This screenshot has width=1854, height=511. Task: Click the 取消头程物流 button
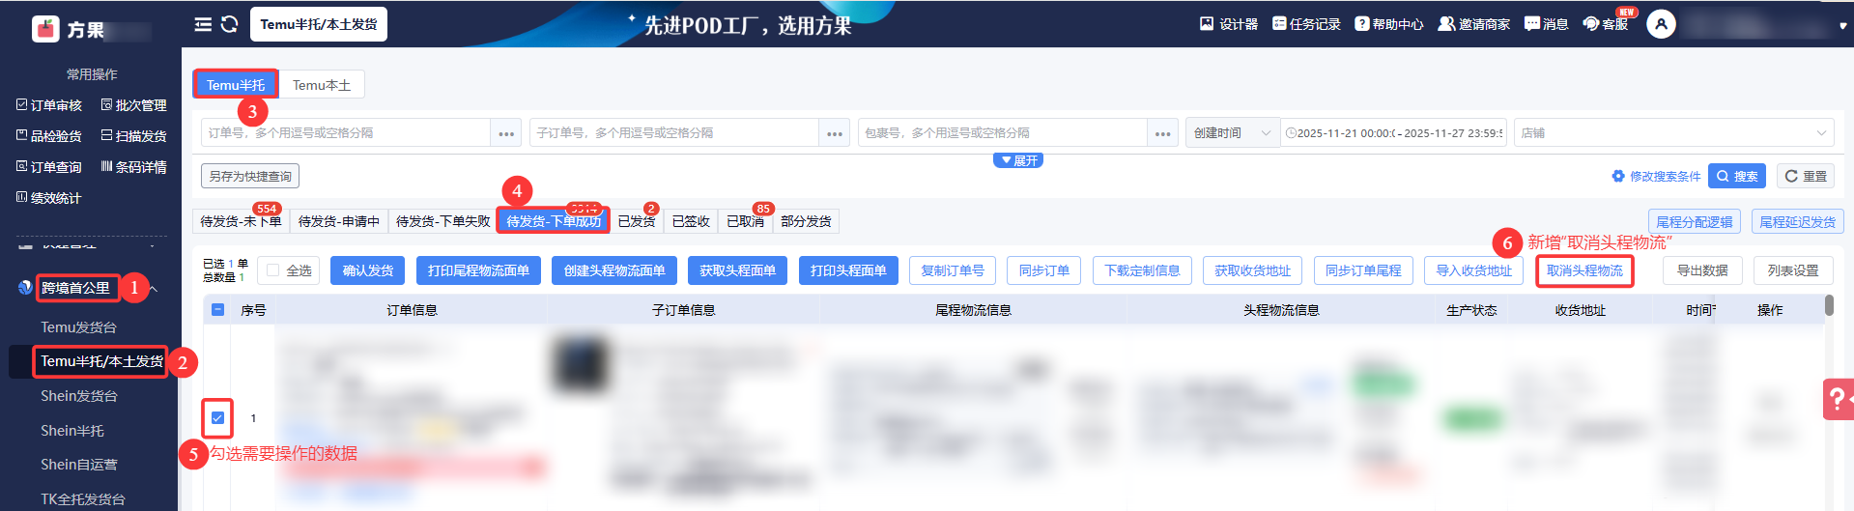pyautogui.click(x=1584, y=270)
